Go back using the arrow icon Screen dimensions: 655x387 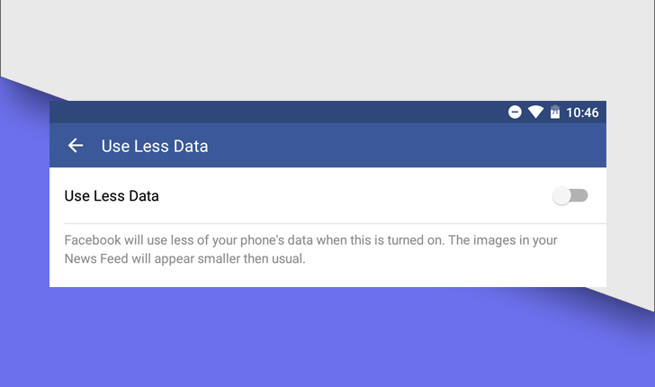coord(76,146)
